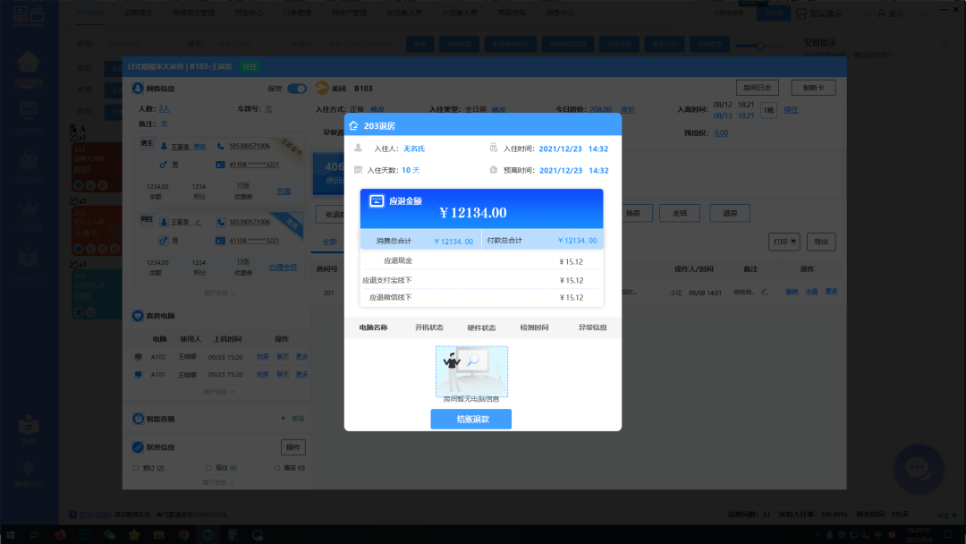Select the 检测时间 column header

[x=534, y=327]
